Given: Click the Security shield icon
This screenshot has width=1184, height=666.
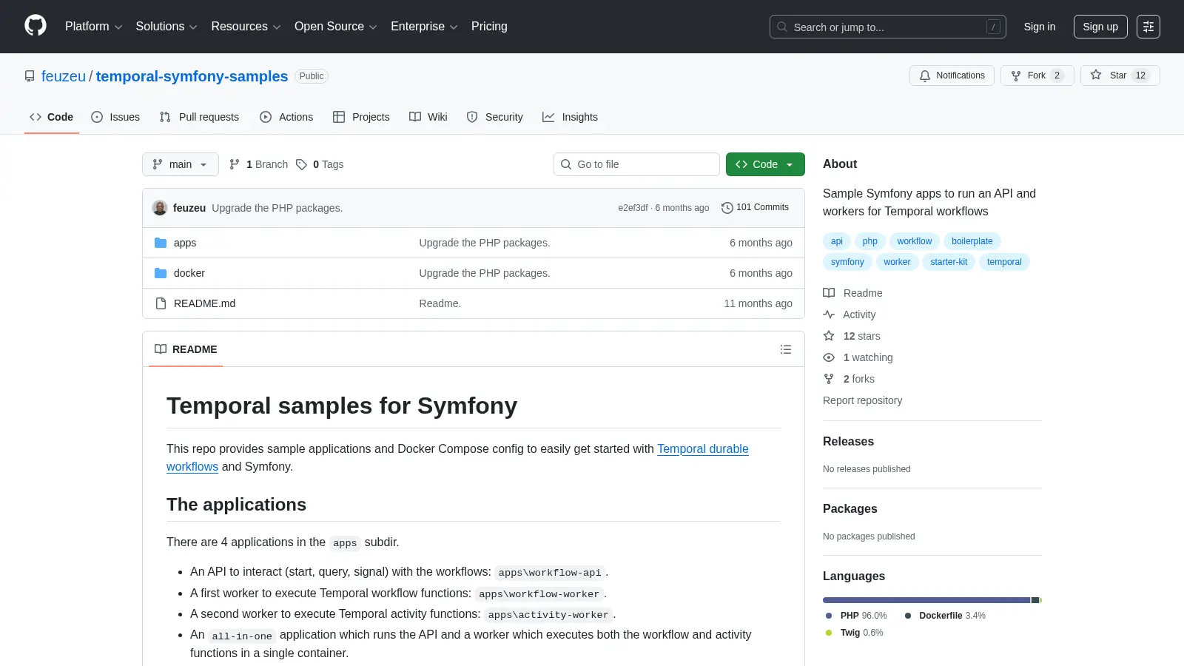Looking at the screenshot, I should (x=472, y=117).
